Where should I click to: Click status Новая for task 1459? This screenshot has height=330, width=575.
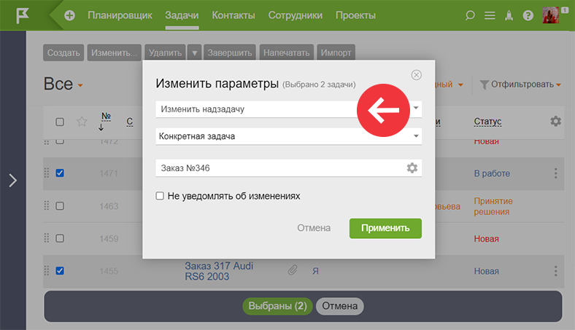[486, 239]
